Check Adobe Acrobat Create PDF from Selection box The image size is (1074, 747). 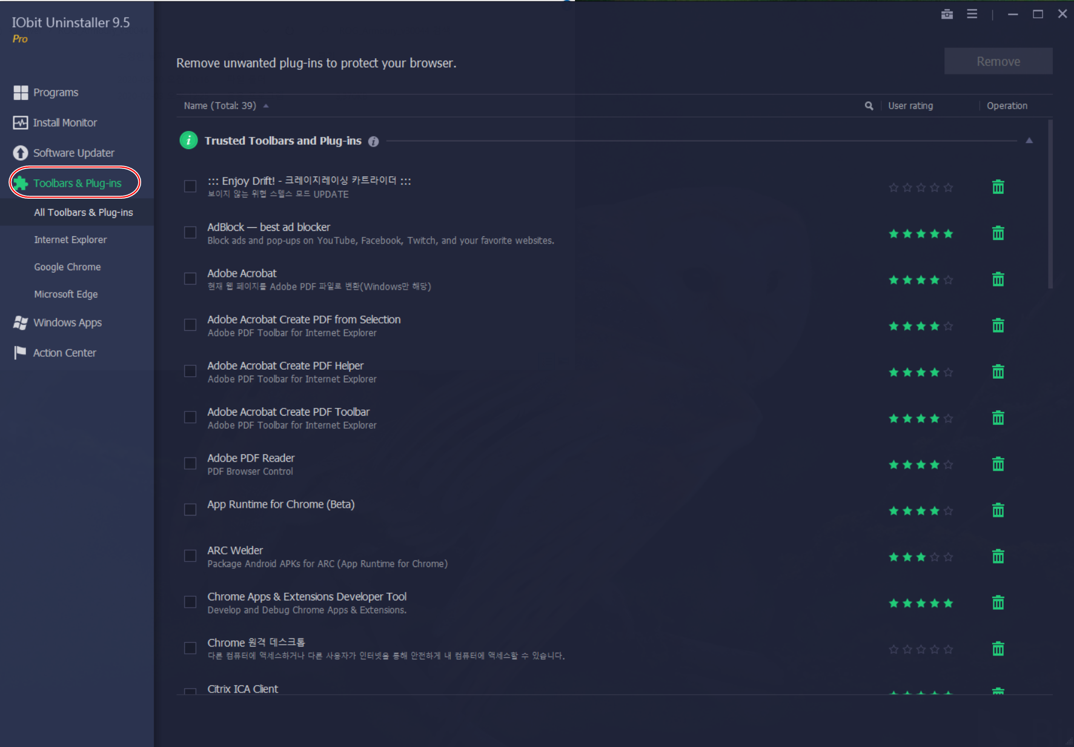(190, 325)
